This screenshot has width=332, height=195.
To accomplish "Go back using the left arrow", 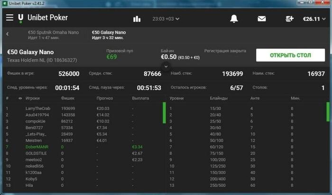I will point(8,34).
